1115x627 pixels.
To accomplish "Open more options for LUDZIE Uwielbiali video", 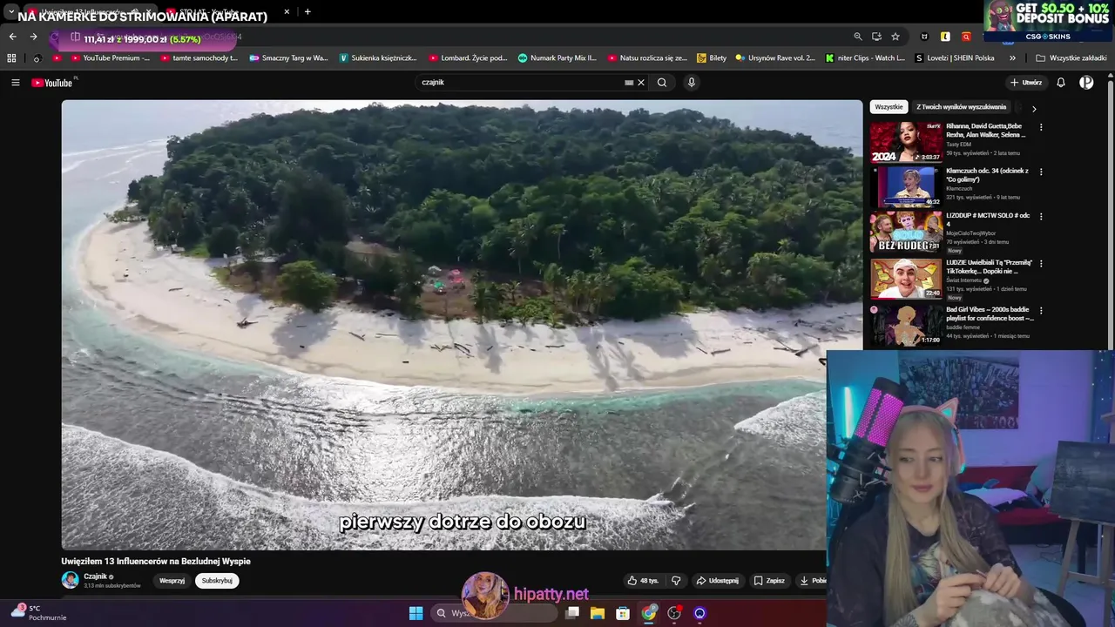I will coord(1041,263).
